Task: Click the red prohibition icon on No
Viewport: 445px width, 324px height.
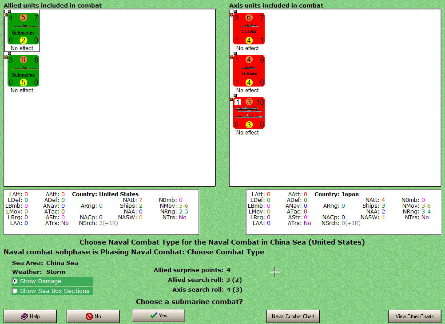Action: (89, 316)
